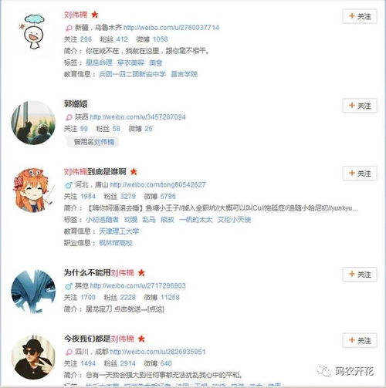Open the avatar with hat and sunglasses
The image size is (386, 388).
[33, 357]
